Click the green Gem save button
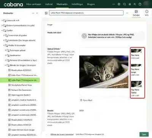 click(x=144, y=134)
